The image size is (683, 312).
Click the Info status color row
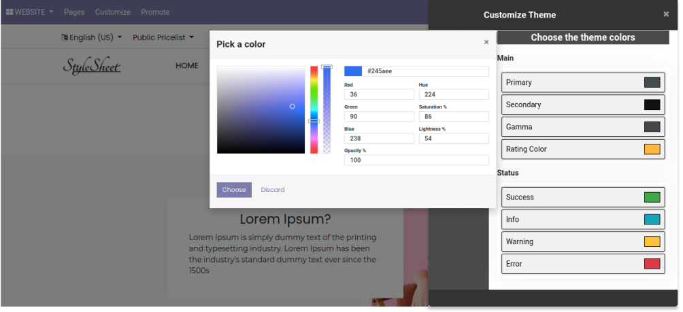point(583,220)
